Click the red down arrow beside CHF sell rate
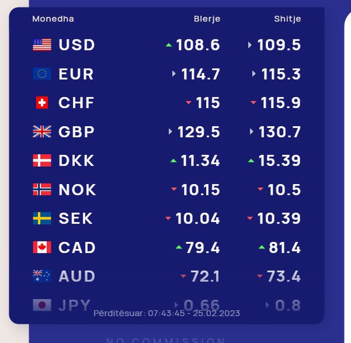Viewport: 351px width, 343px height. point(253,103)
